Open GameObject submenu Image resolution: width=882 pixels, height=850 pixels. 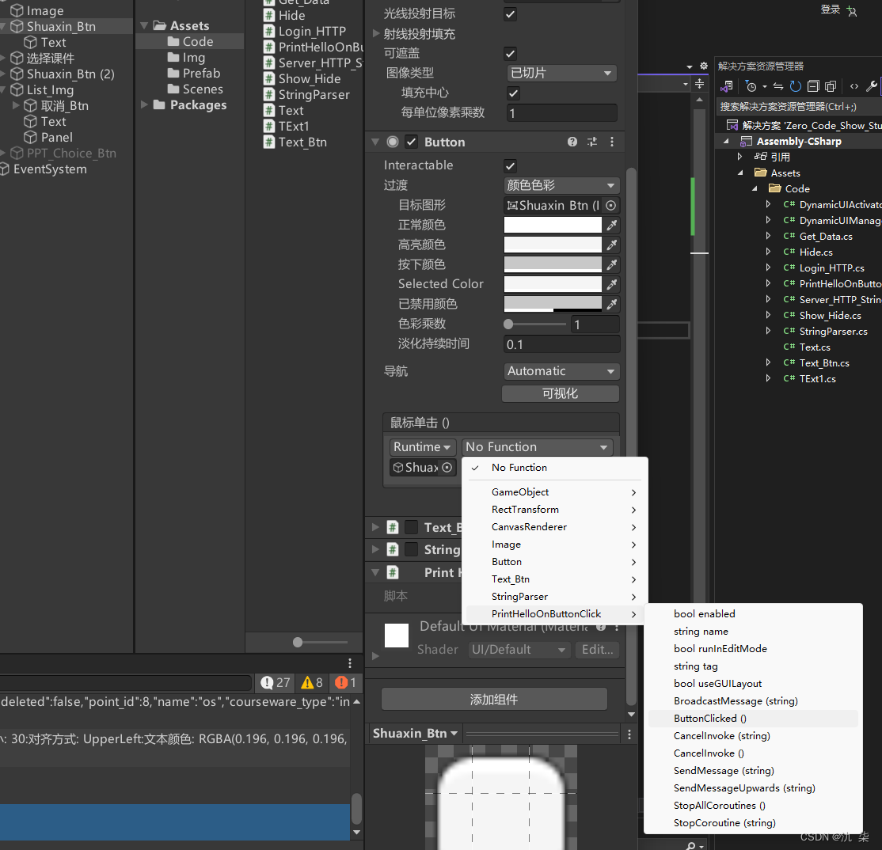[x=555, y=492]
